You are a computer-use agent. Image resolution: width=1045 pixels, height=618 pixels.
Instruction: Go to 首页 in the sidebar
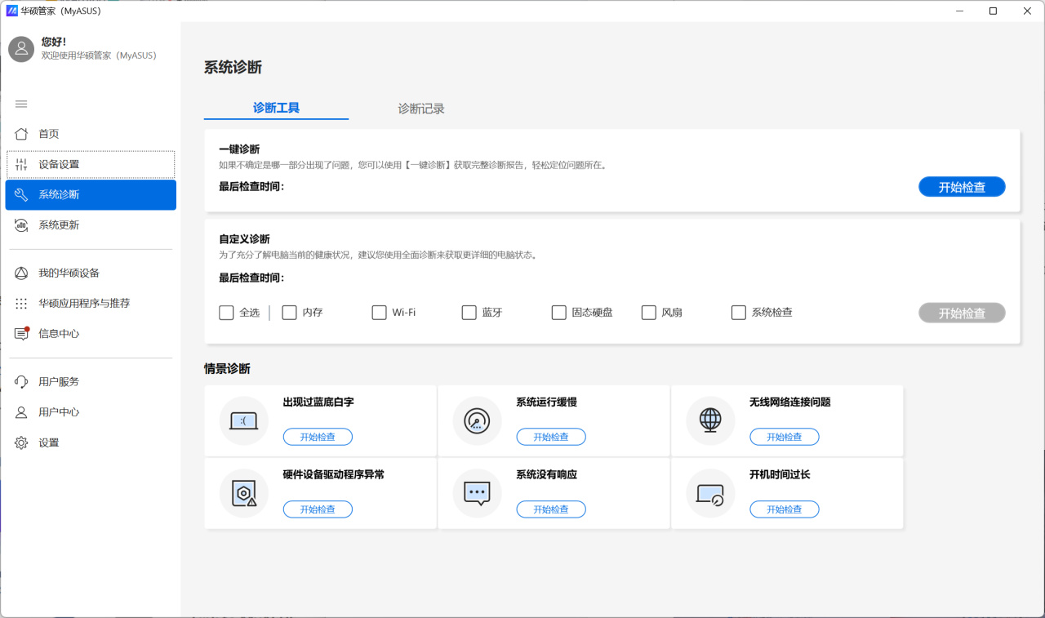point(91,134)
